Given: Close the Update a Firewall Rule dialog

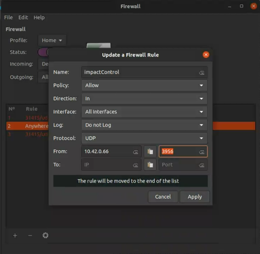Looking at the screenshot, I should pos(206,55).
